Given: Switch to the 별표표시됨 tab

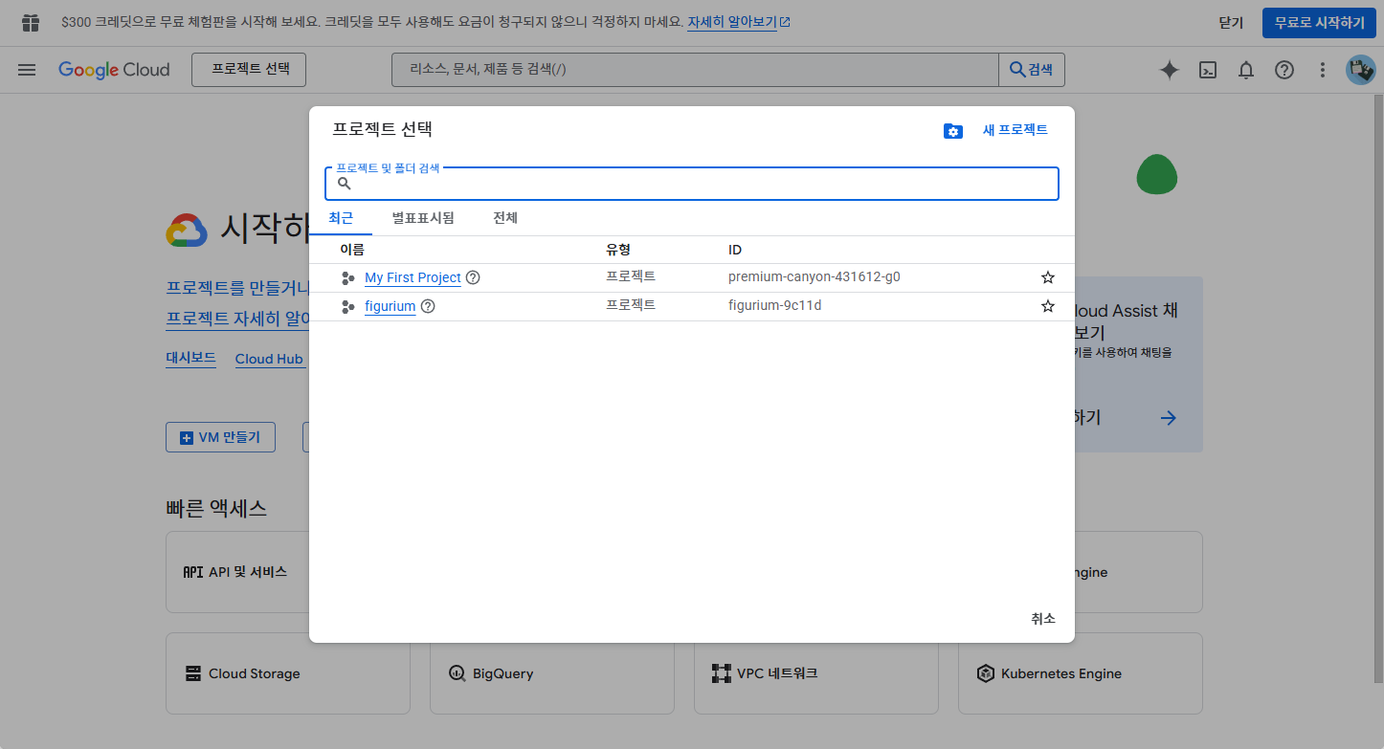Looking at the screenshot, I should pyautogui.click(x=423, y=218).
